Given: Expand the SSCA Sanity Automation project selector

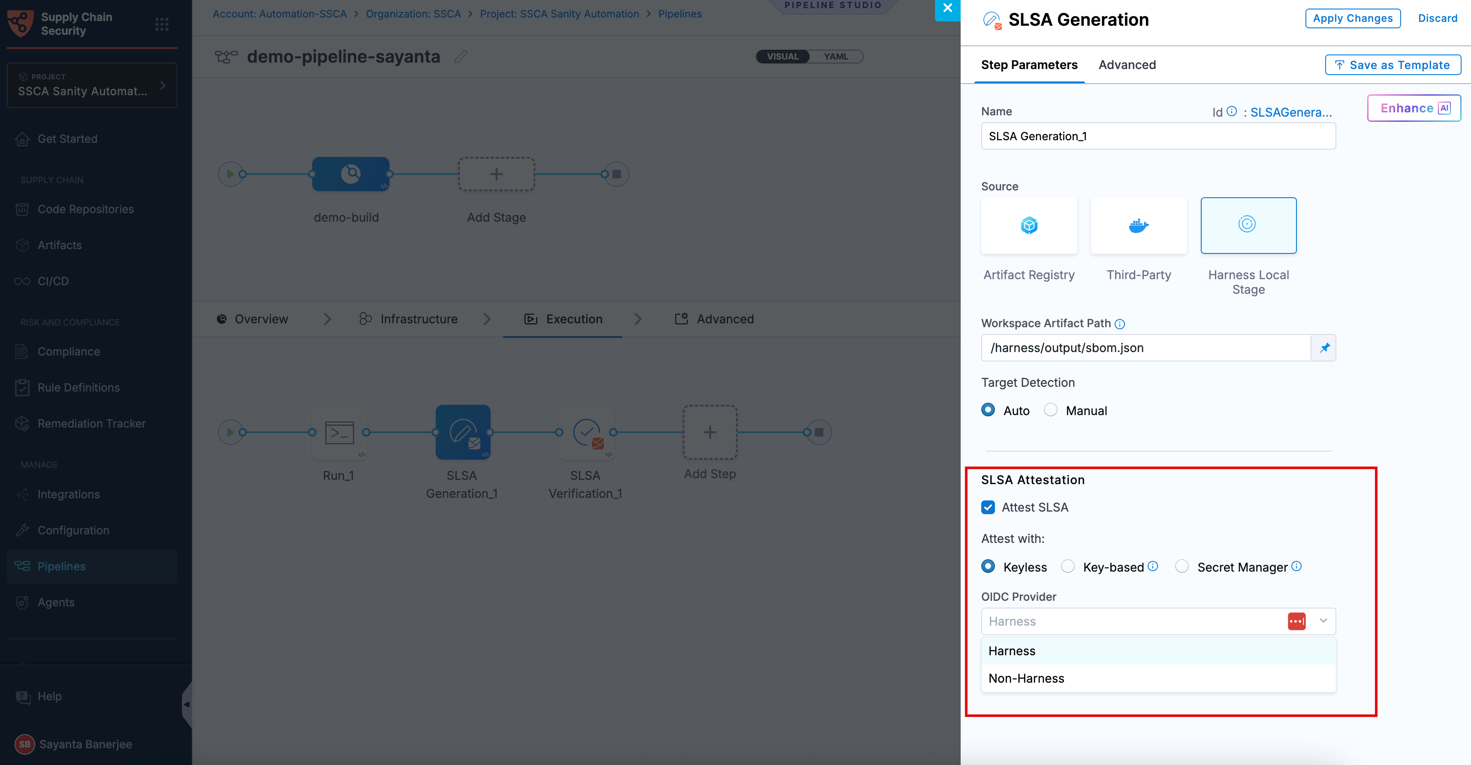Looking at the screenshot, I should 92,85.
